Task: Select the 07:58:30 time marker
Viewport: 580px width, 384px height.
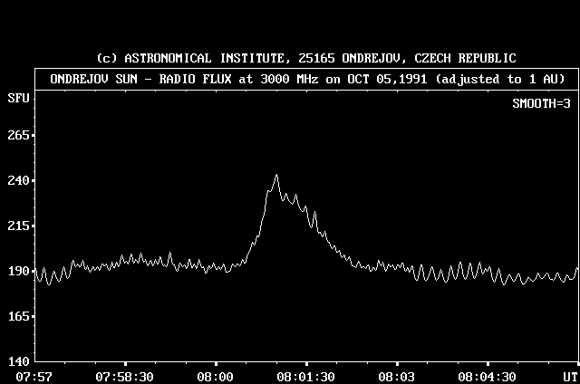Action: coord(126,376)
